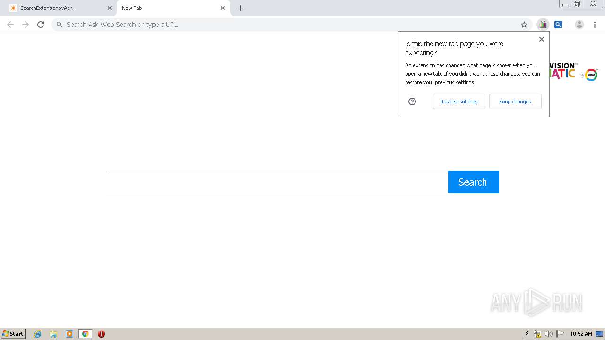Go forward to the next page
This screenshot has height=340, width=605.
point(26,25)
